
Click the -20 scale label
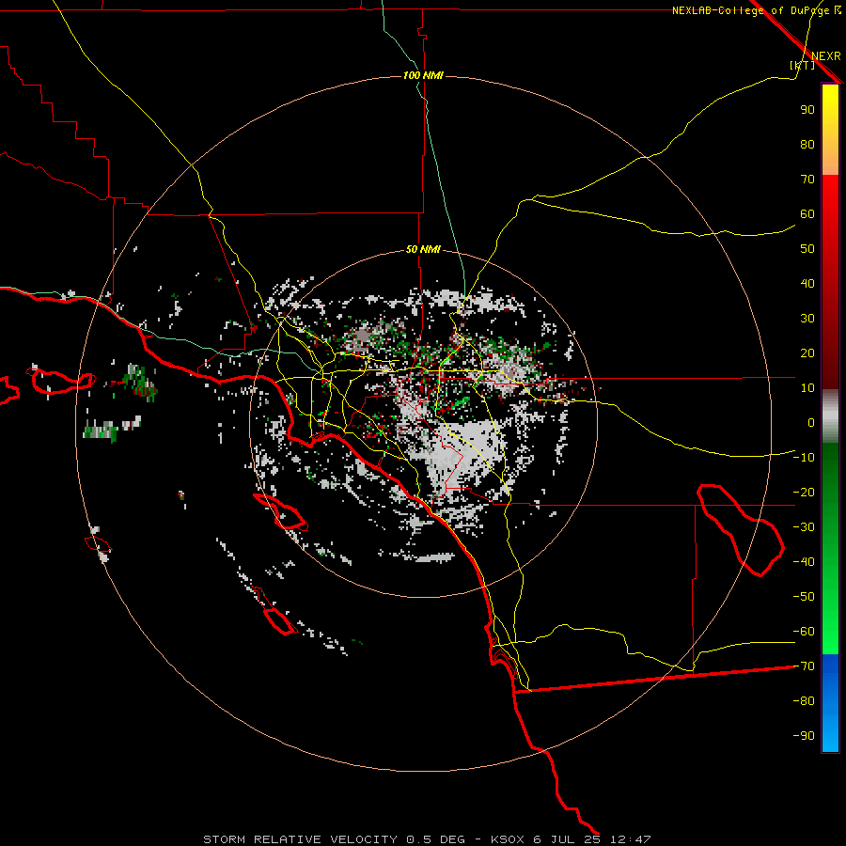[x=804, y=492]
